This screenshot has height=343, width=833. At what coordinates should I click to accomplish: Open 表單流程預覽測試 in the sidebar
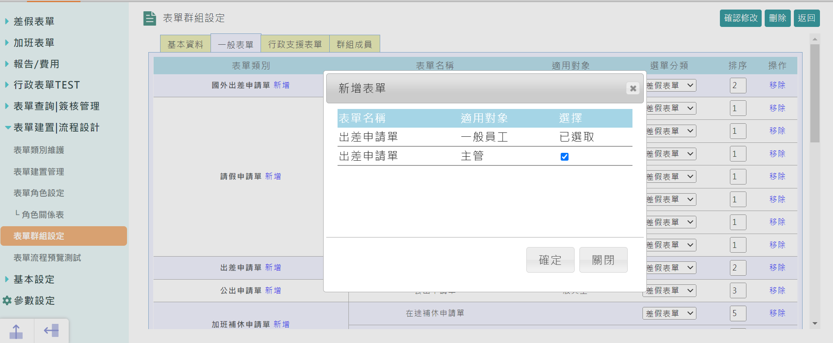[47, 257]
